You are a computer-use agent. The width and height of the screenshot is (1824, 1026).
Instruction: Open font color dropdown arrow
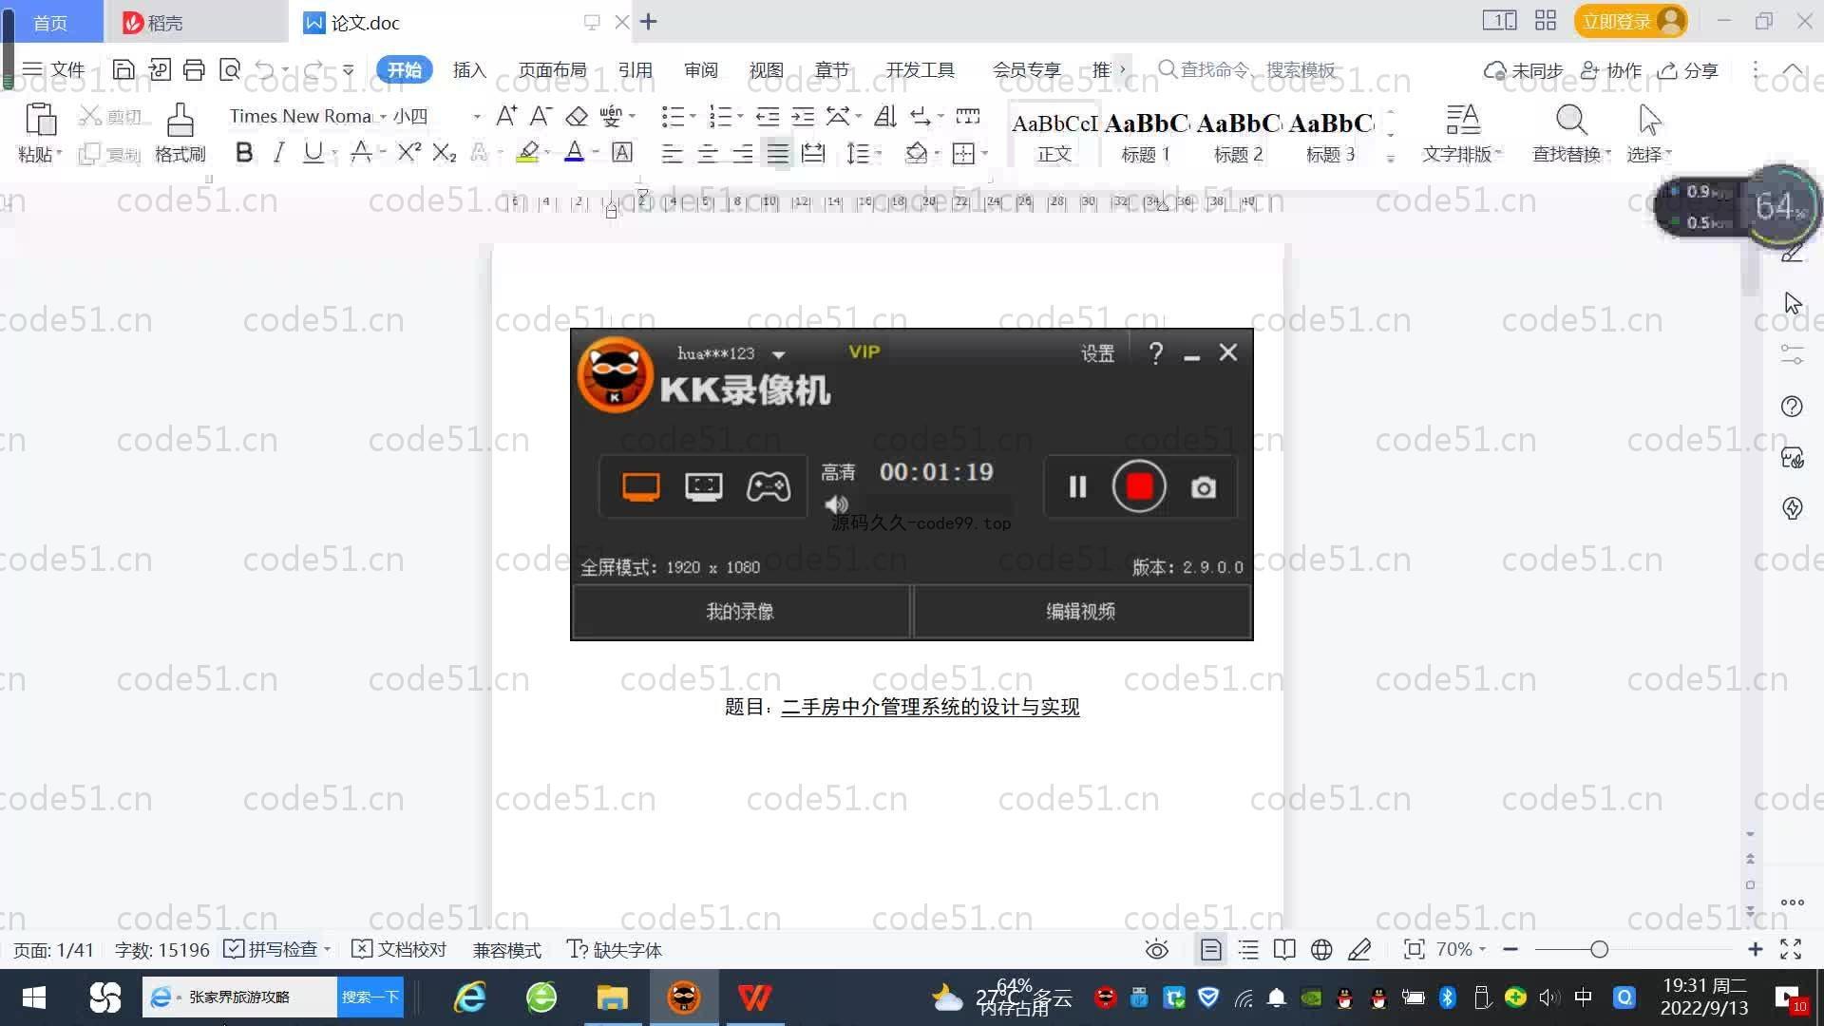[x=596, y=152]
